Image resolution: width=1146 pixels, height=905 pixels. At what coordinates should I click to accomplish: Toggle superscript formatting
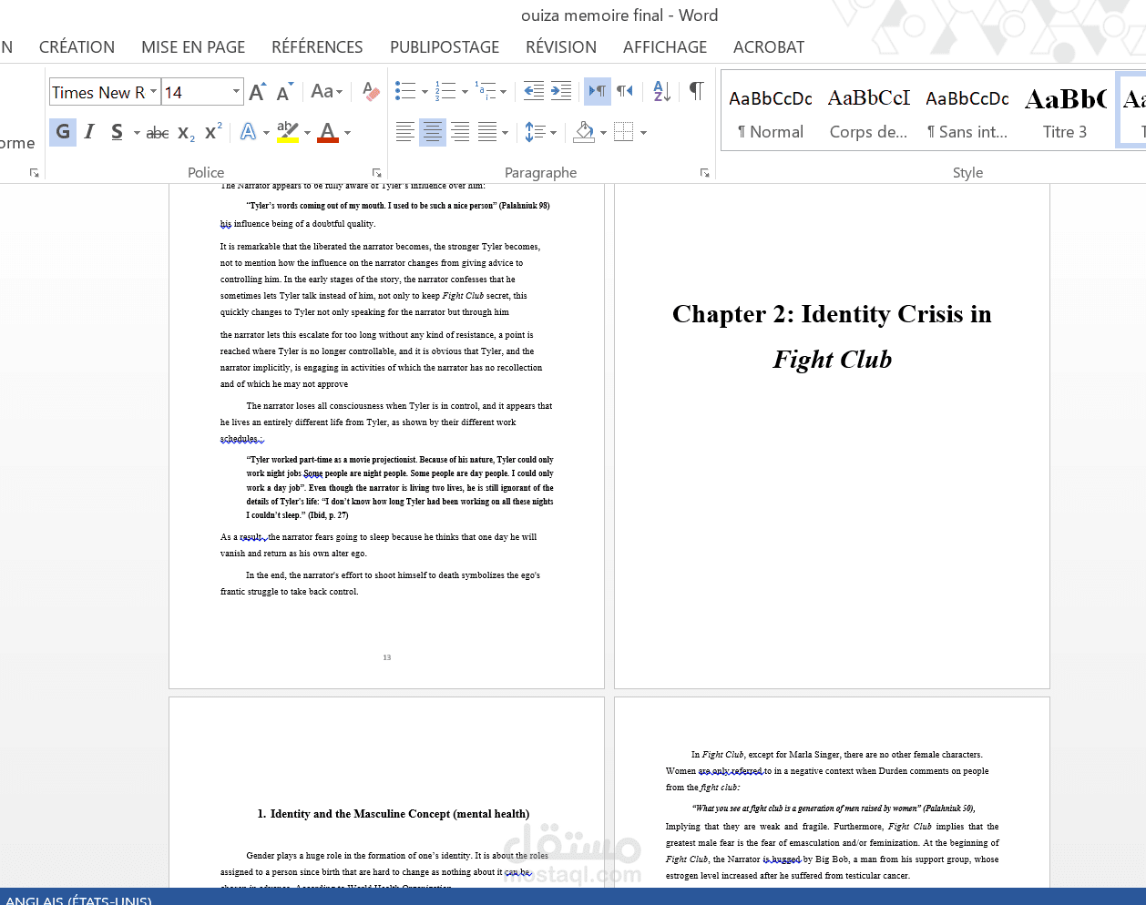(213, 132)
